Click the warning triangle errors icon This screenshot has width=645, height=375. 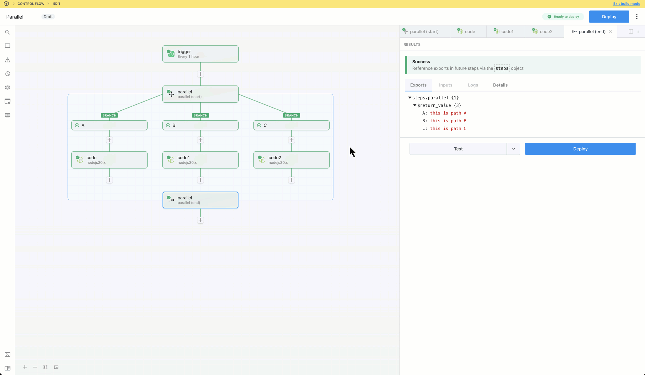point(8,60)
